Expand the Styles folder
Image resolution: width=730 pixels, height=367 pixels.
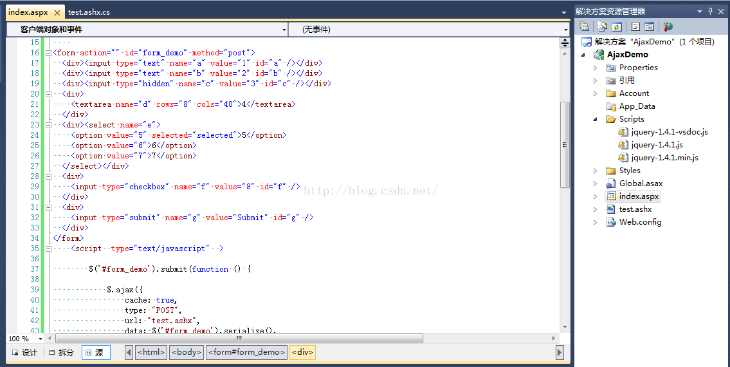click(596, 171)
